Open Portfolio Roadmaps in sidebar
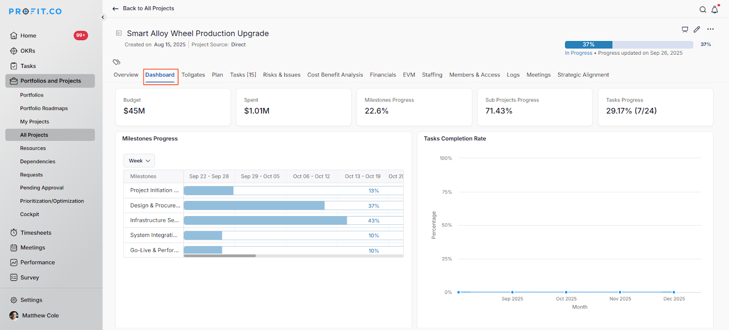729x330 pixels. point(44,108)
